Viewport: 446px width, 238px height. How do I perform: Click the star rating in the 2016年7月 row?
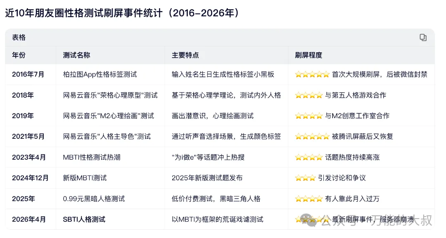click(312, 75)
